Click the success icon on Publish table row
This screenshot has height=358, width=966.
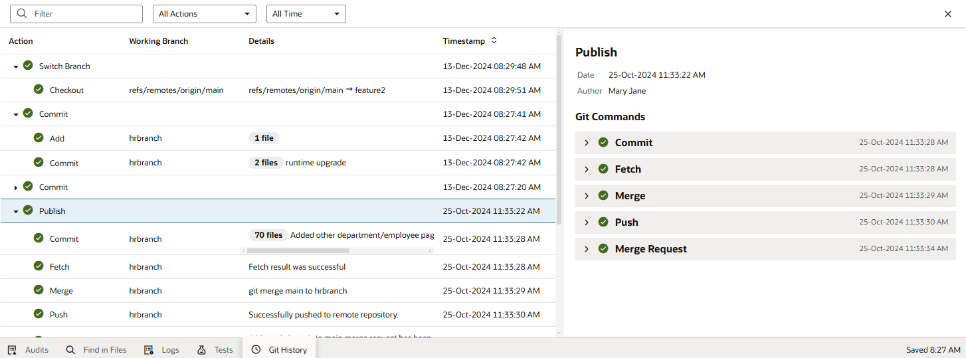coord(28,210)
